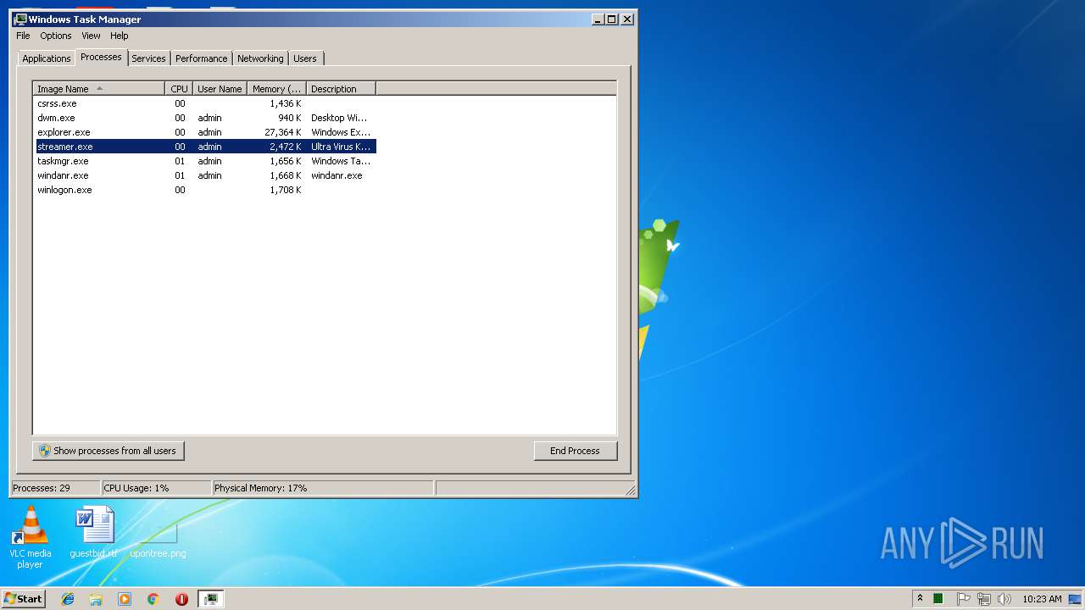This screenshot has height=610, width=1085.
Task: Open the Help menu
Action: (119, 36)
